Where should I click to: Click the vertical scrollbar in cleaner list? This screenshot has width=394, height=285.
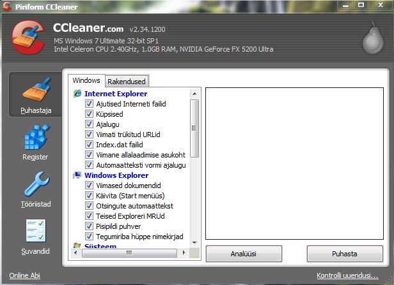pos(194,128)
